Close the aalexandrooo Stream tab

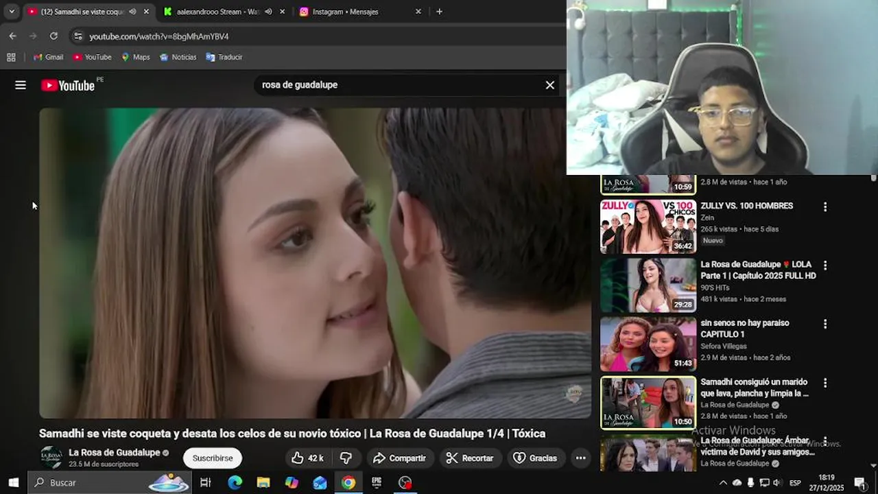click(x=282, y=12)
